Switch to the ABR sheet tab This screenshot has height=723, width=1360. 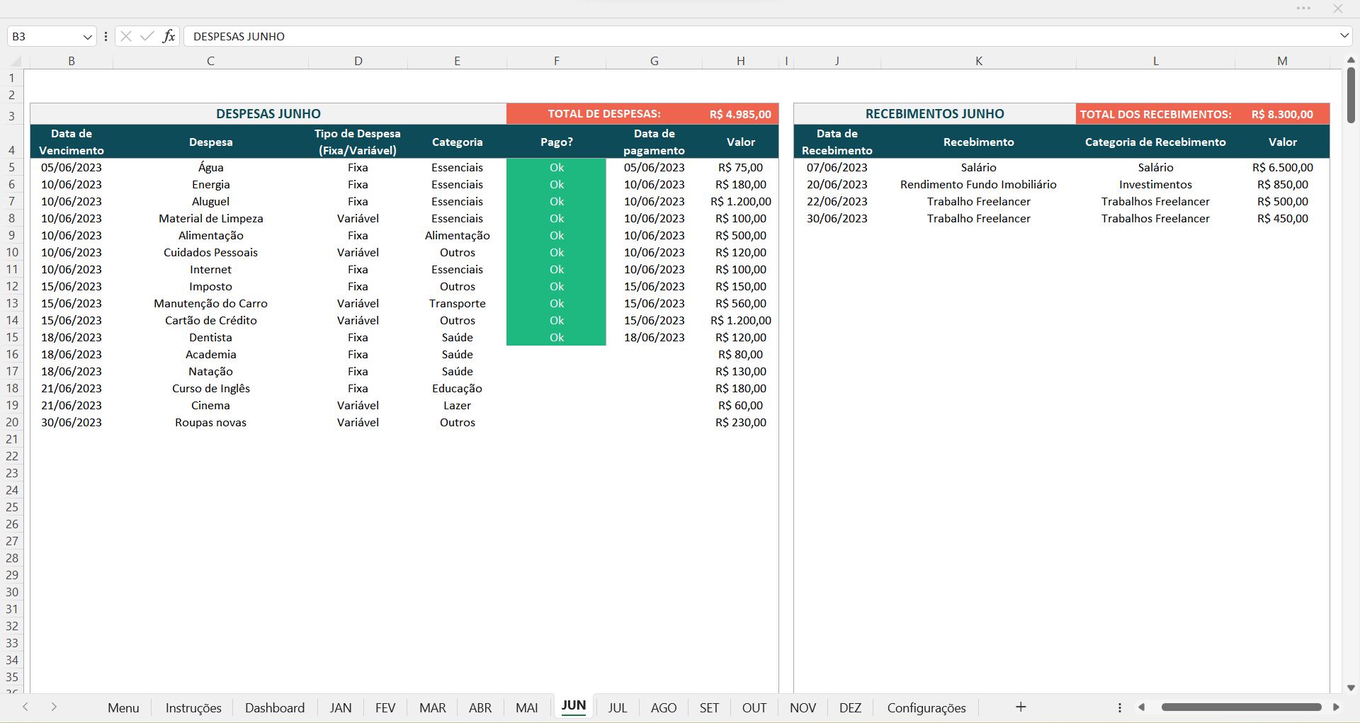point(480,707)
